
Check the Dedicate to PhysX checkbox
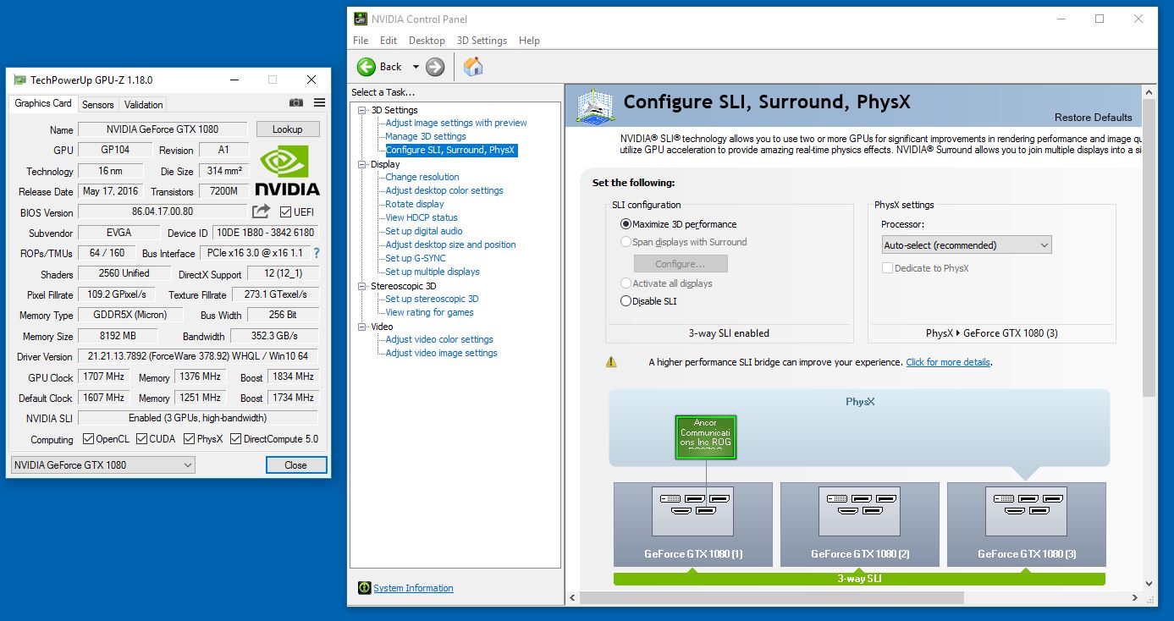point(887,268)
